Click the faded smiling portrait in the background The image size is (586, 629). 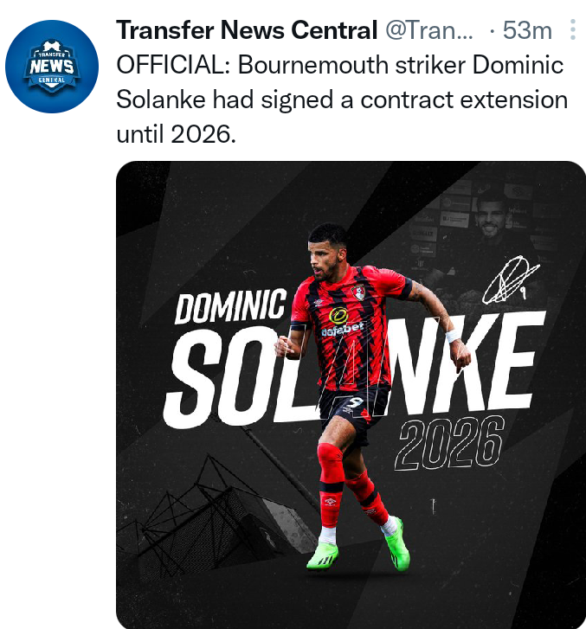[x=491, y=216]
